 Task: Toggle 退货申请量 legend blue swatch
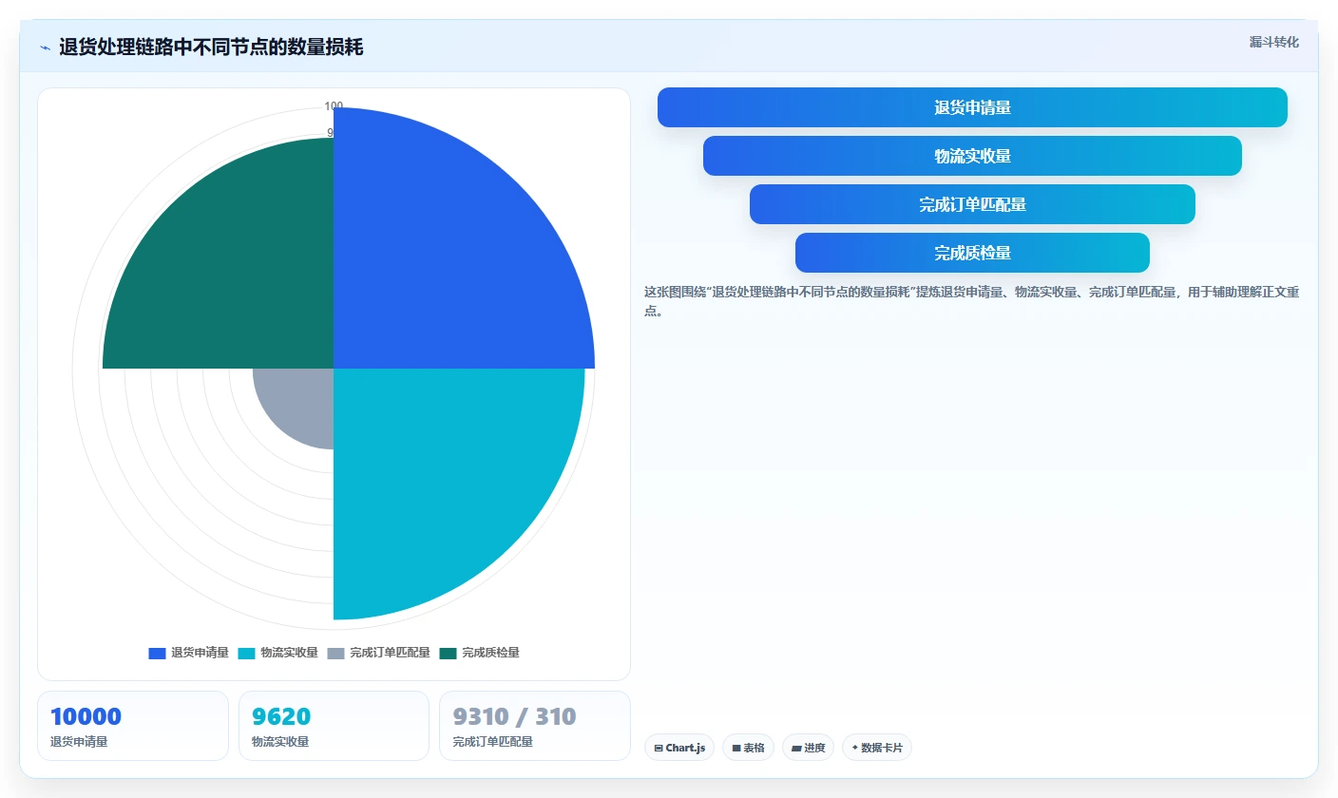click(157, 653)
